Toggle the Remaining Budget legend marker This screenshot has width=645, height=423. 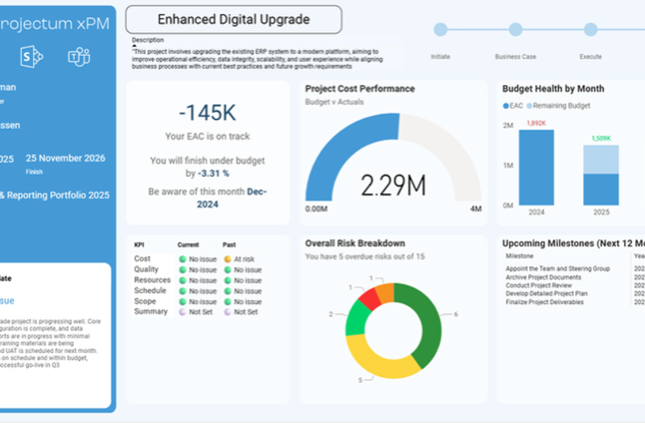click(529, 105)
